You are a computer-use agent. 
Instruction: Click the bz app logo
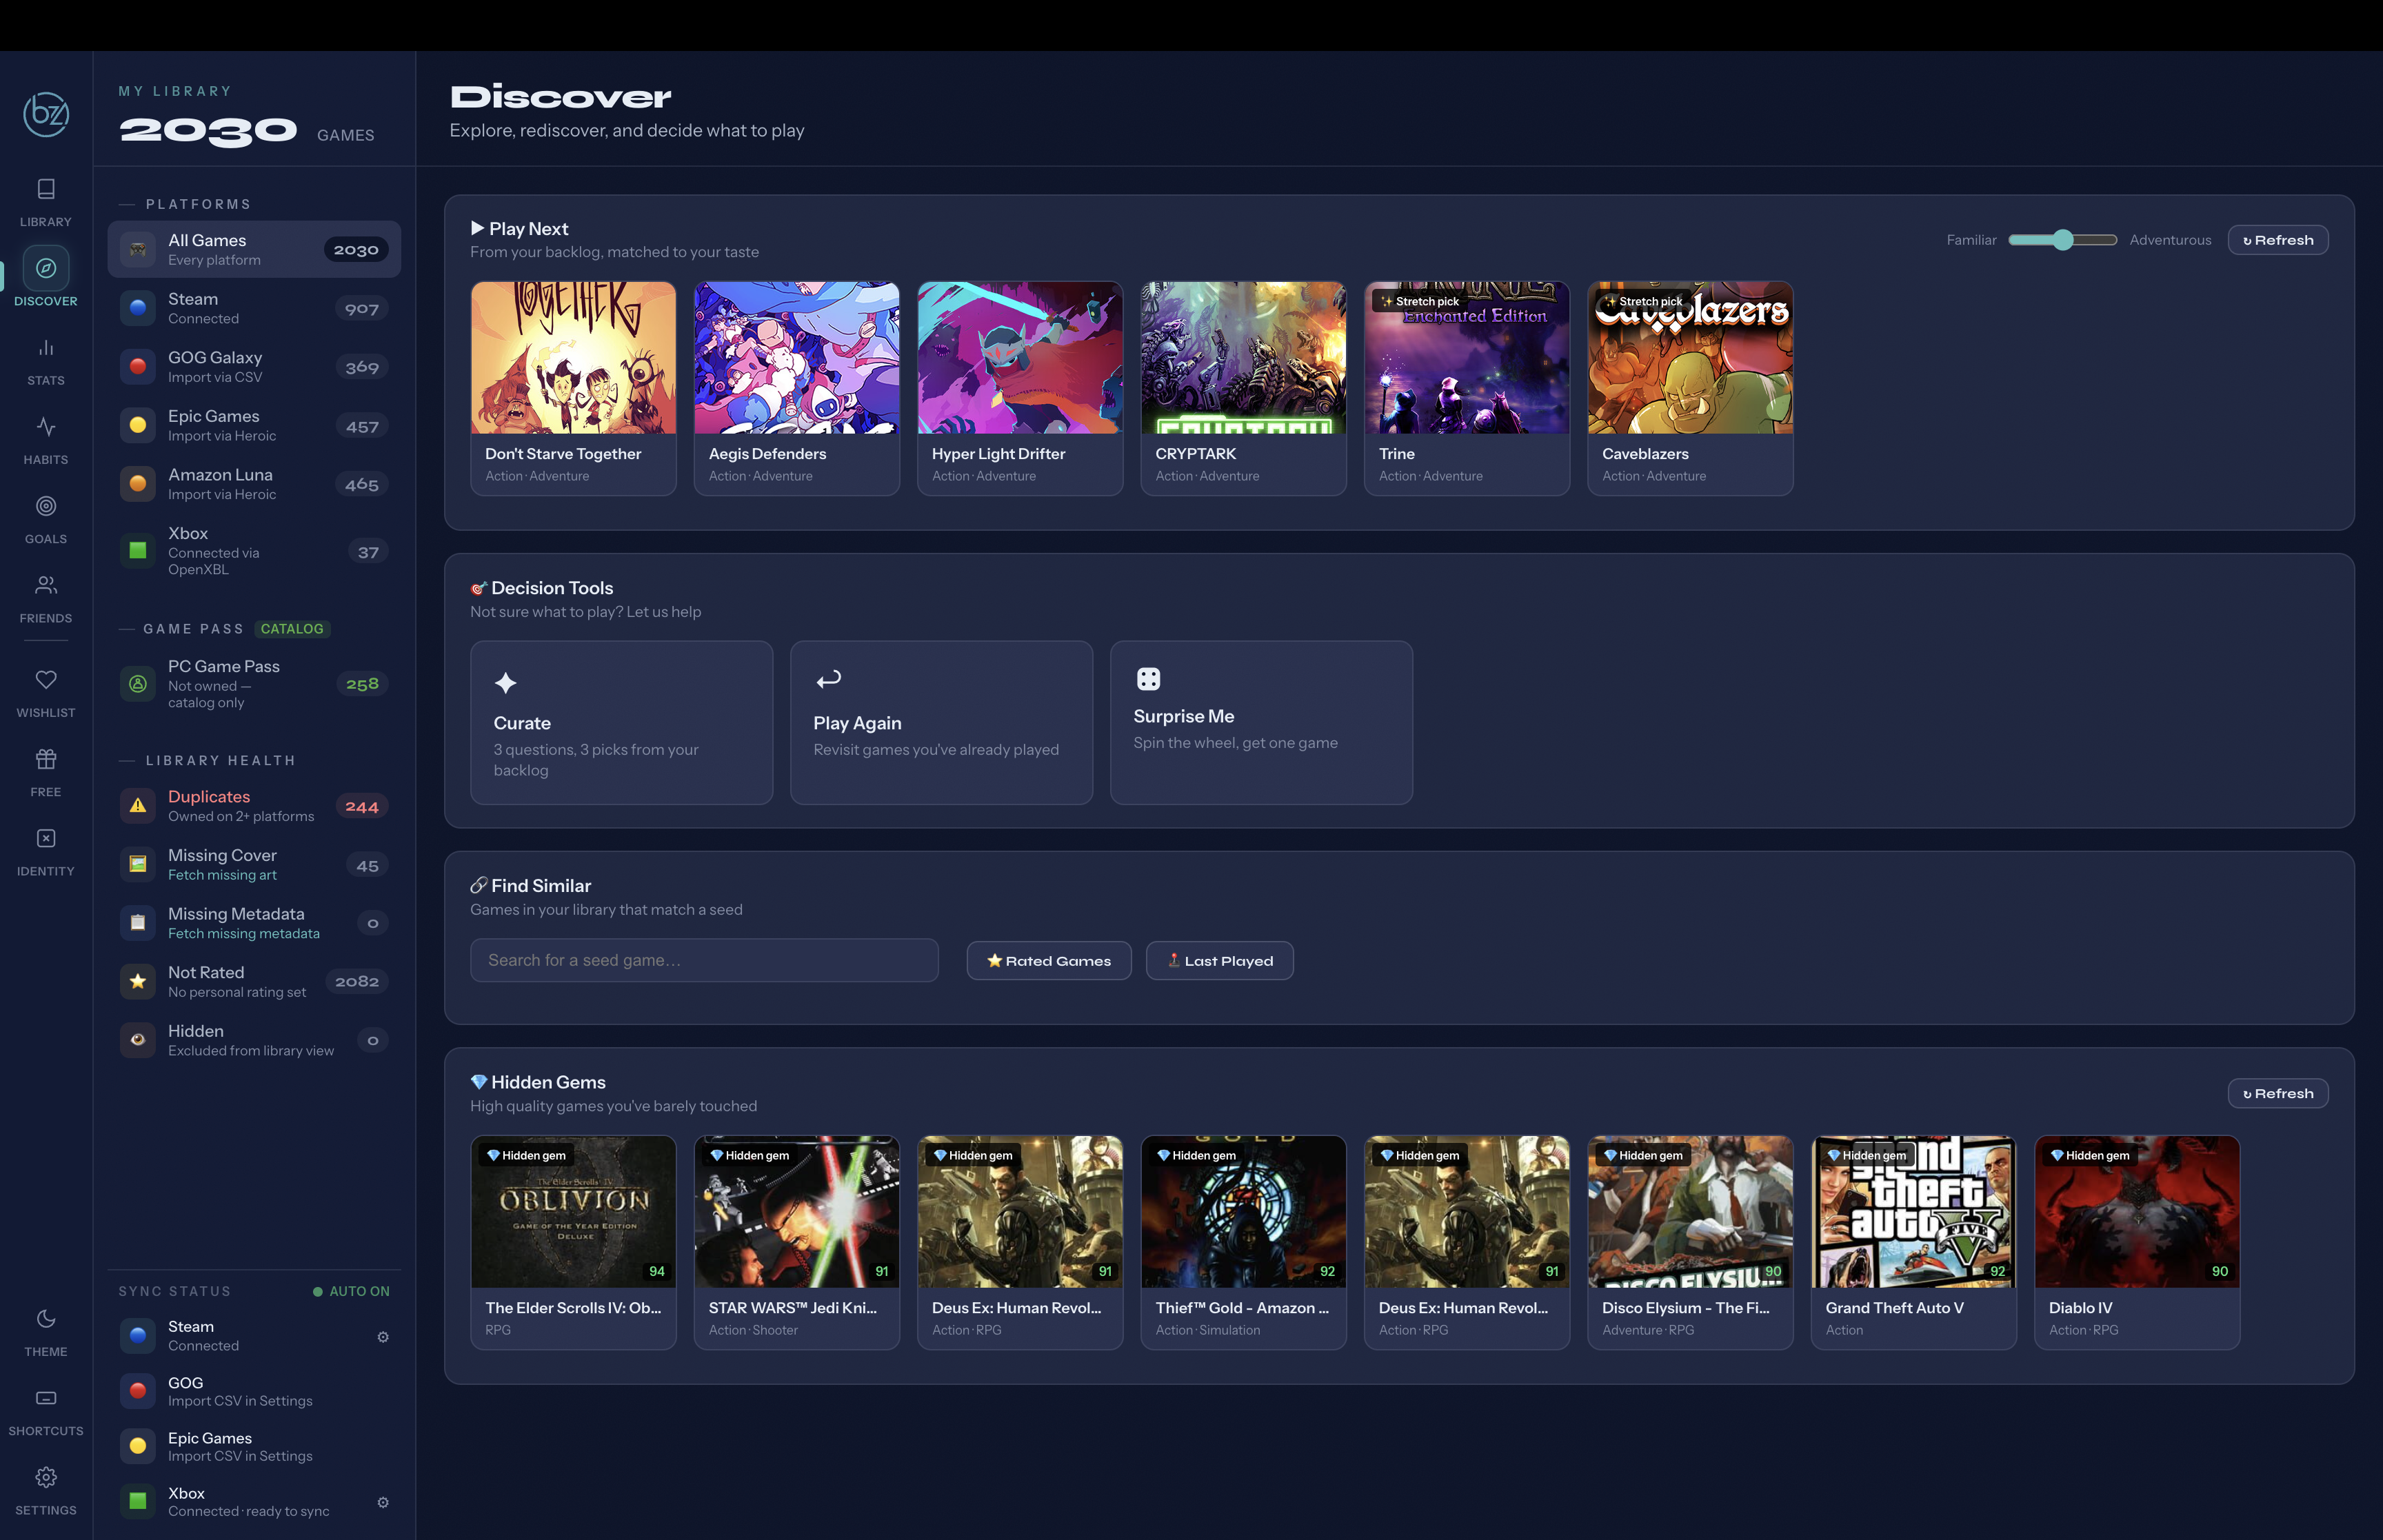coord(46,114)
